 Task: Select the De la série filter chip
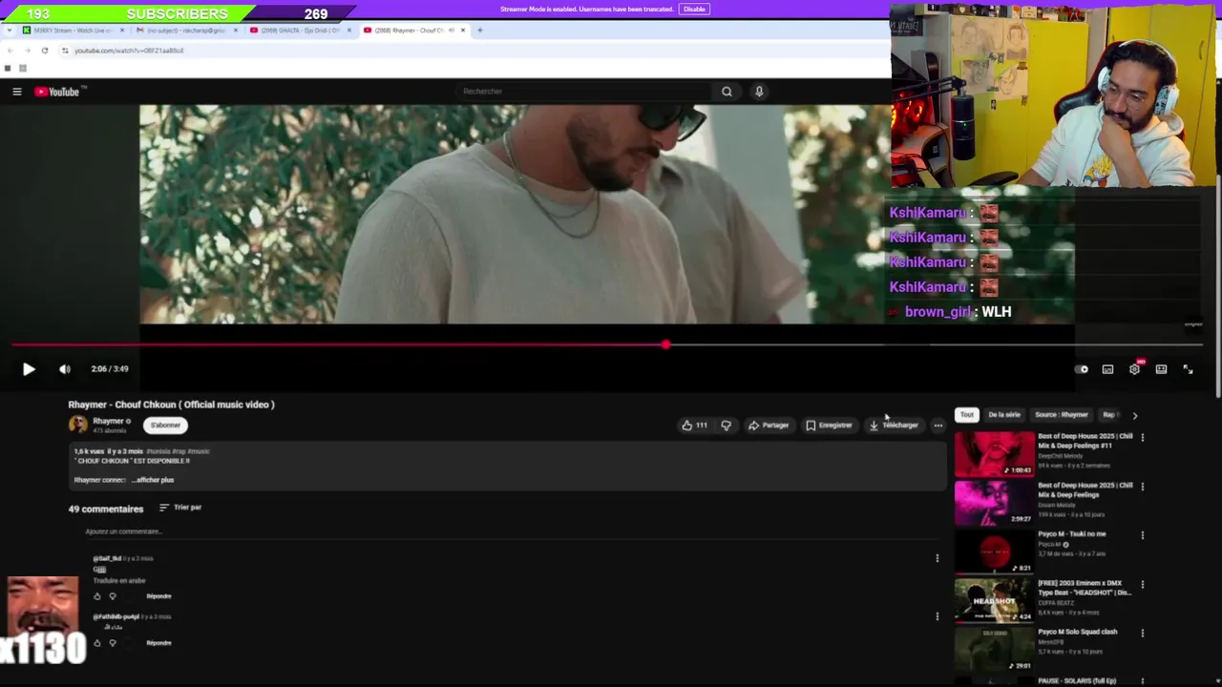(1004, 415)
